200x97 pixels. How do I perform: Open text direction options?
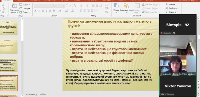pyautogui.click(x=107, y=5)
